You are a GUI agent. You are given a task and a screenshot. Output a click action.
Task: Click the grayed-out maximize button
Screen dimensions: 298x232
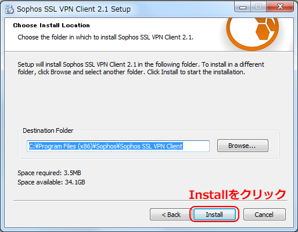click(258, 8)
